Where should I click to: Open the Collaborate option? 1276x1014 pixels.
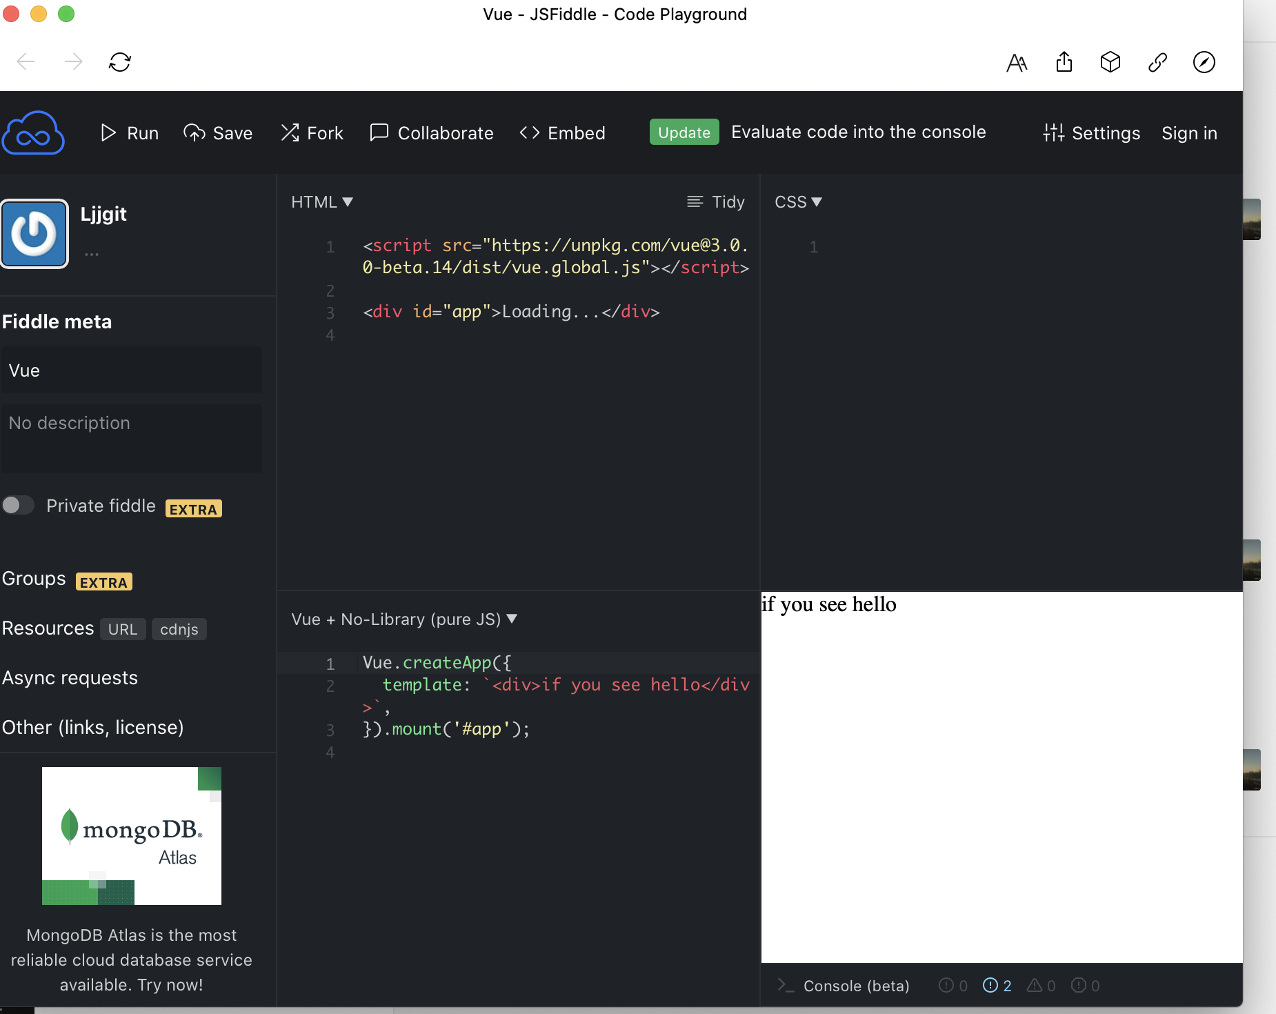432,132
